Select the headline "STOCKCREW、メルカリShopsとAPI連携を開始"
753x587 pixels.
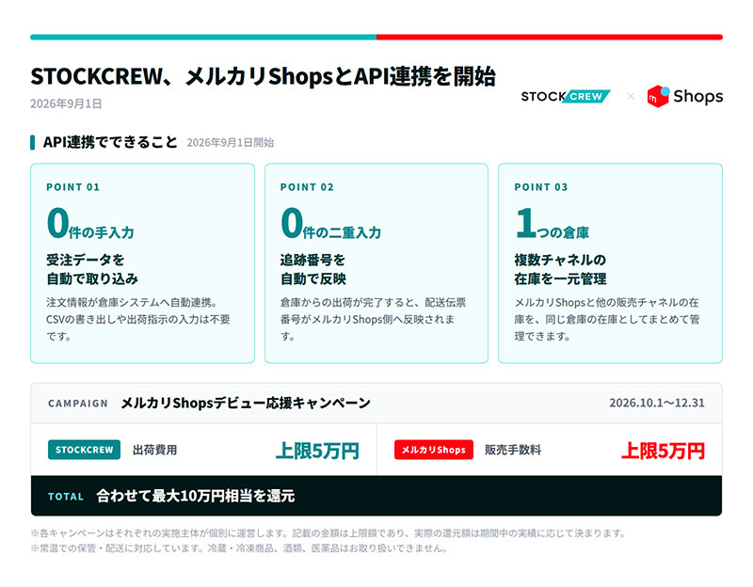(x=263, y=76)
